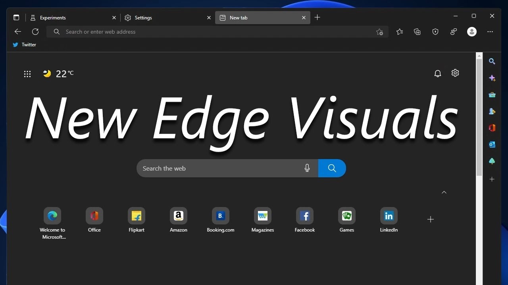Open the Booking.com quick link tile
Viewport: 508px width, 285px height.
pos(221,220)
